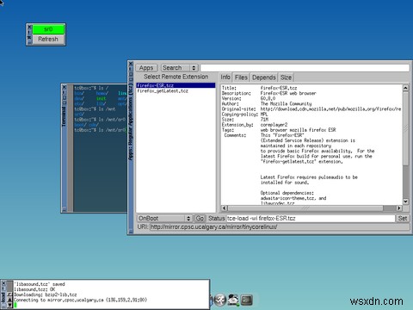Click info pane scroll-left arrow
Viewport: 413px width, 310px height.
coord(225,208)
